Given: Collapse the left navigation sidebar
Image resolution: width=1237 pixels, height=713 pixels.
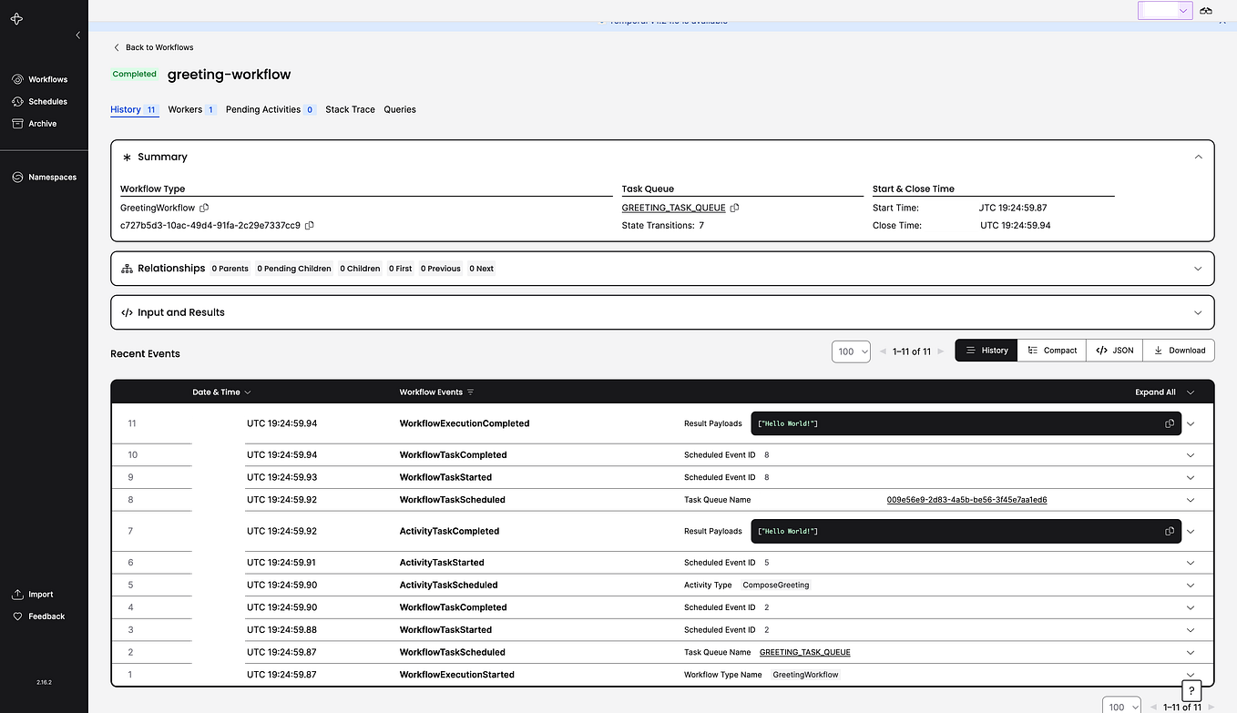Looking at the screenshot, I should point(77,35).
